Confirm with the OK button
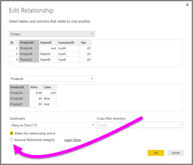193x165 pixels. (156, 153)
